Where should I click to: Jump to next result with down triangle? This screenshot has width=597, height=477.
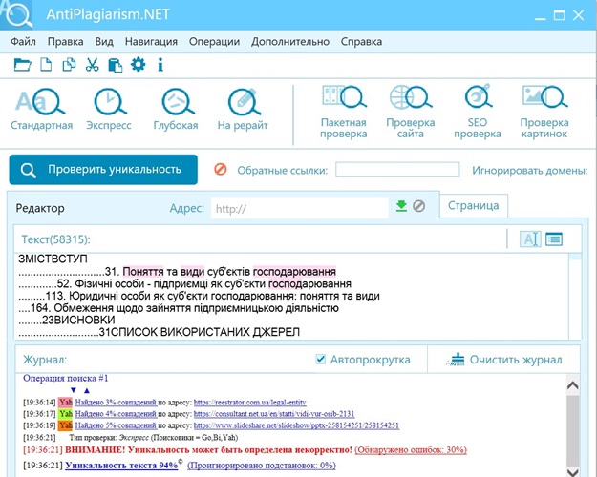pyautogui.click(x=74, y=390)
